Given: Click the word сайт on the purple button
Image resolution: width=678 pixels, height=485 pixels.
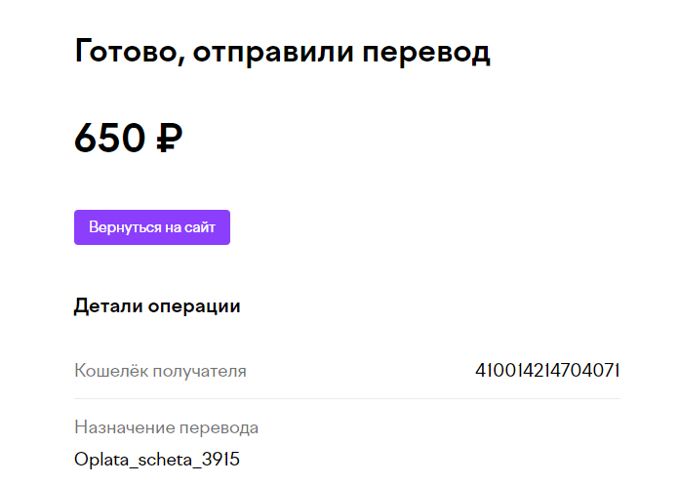Looking at the screenshot, I should point(200,227).
